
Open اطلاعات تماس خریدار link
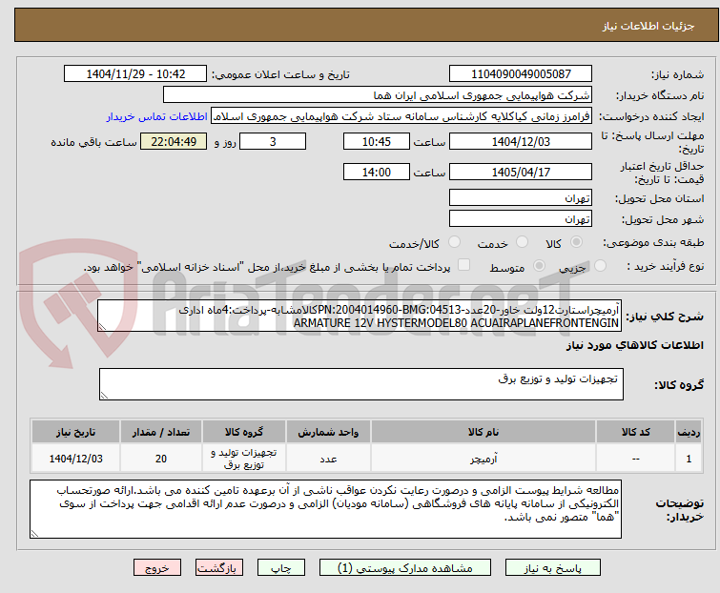pyautogui.click(x=156, y=116)
